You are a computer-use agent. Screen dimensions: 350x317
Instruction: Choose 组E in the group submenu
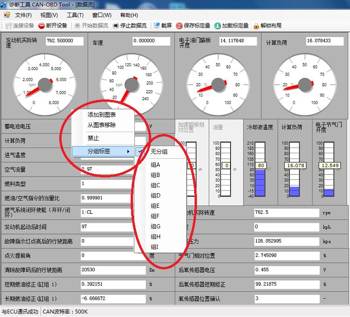pyautogui.click(x=155, y=206)
